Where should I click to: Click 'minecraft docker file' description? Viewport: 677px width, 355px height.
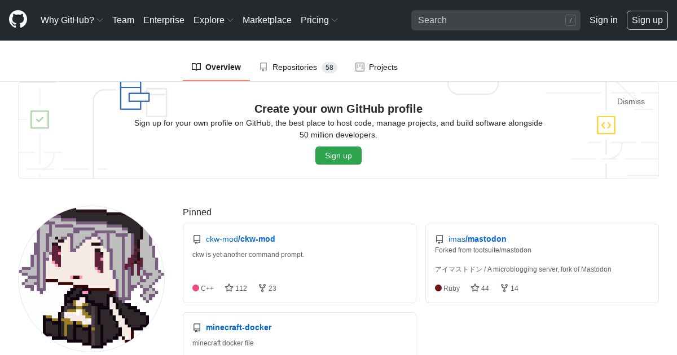click(223, 343)
